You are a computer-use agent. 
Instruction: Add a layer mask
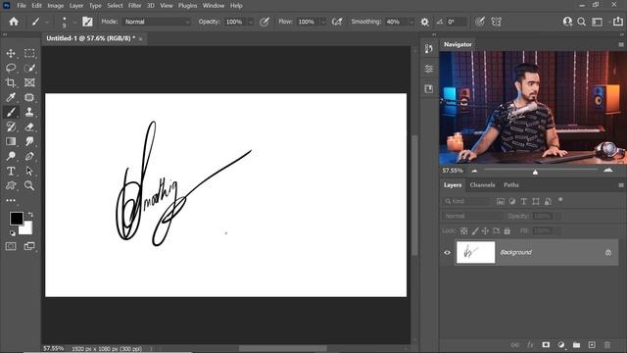pos(546,344)
